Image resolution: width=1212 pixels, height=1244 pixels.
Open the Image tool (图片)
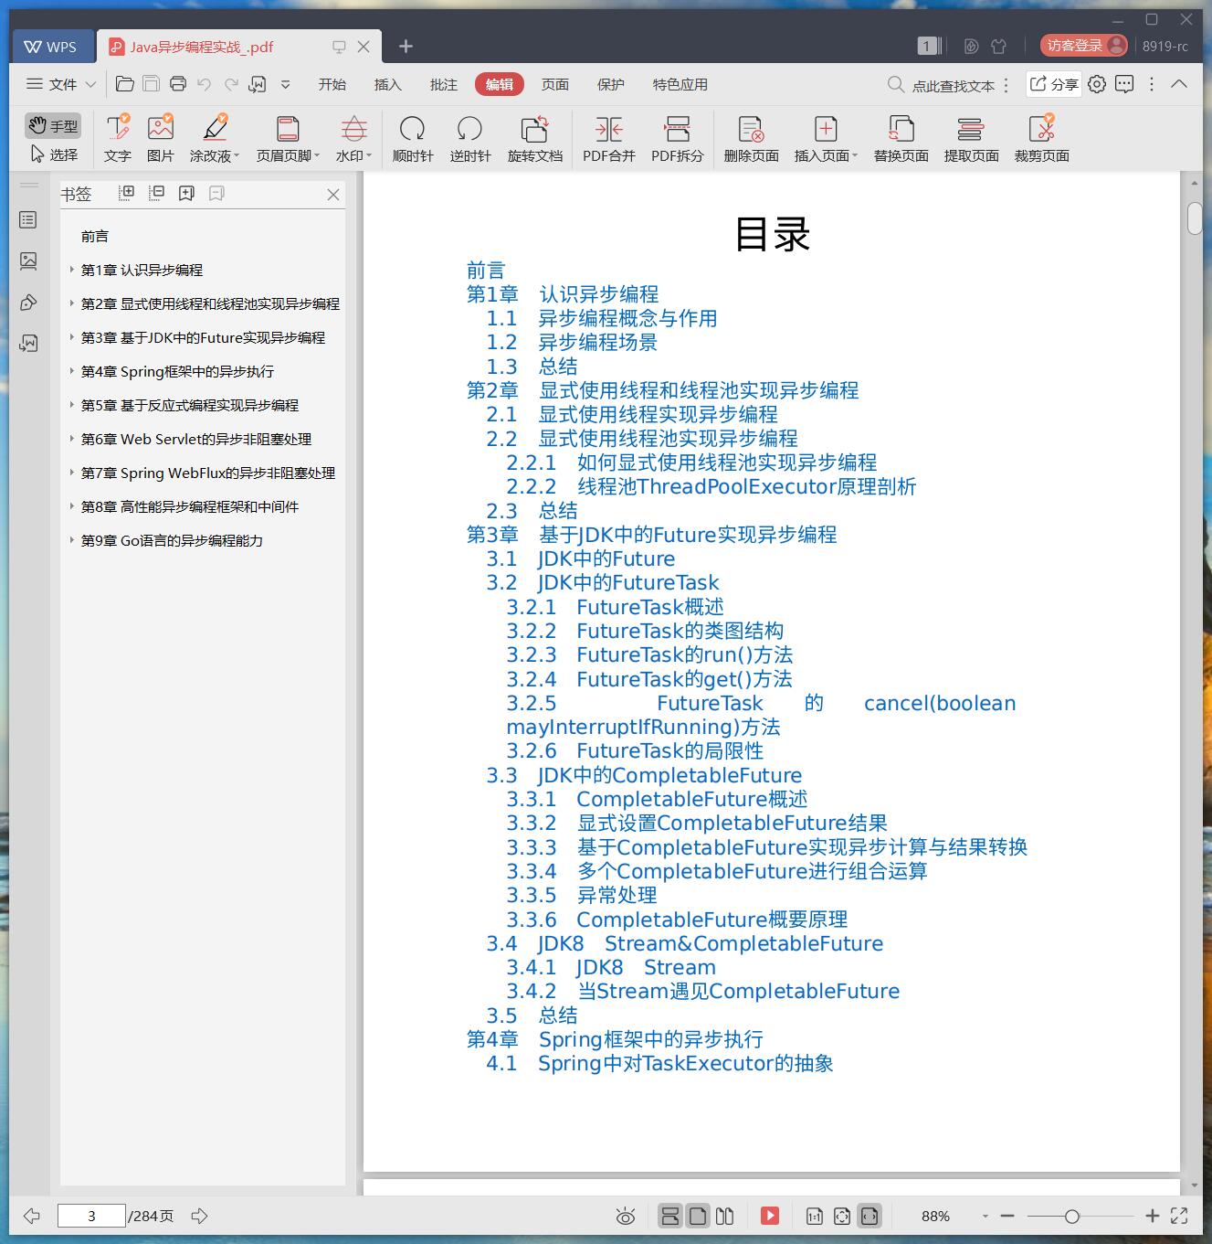coord(160,139)
